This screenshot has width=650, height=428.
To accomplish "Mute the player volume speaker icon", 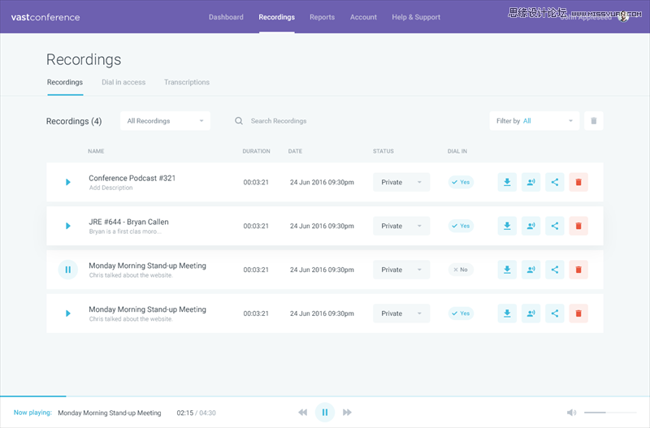I will coord(571,413).
